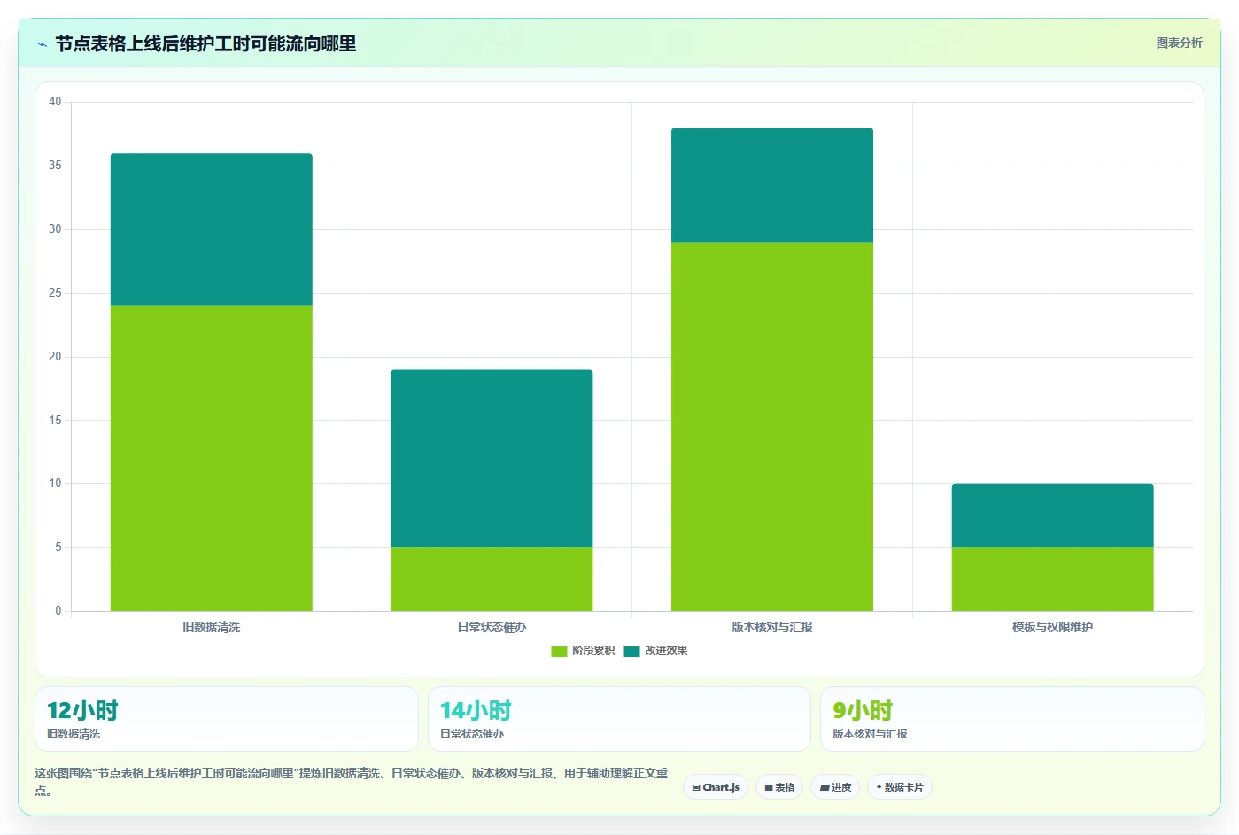Click the green bar segment for 版本核对与汇报
This screenshot has width=1239, height=835.
pos(772,426)
